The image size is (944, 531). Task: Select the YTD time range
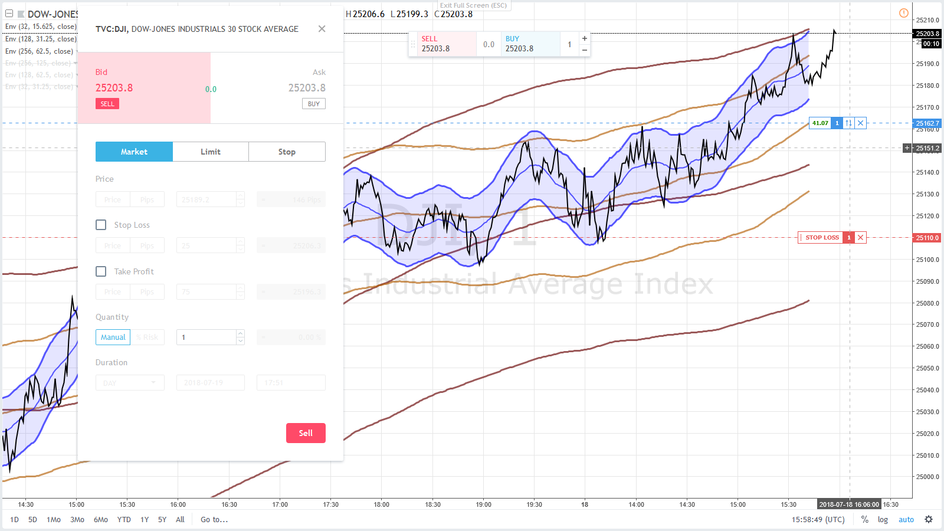click(124, 520)
